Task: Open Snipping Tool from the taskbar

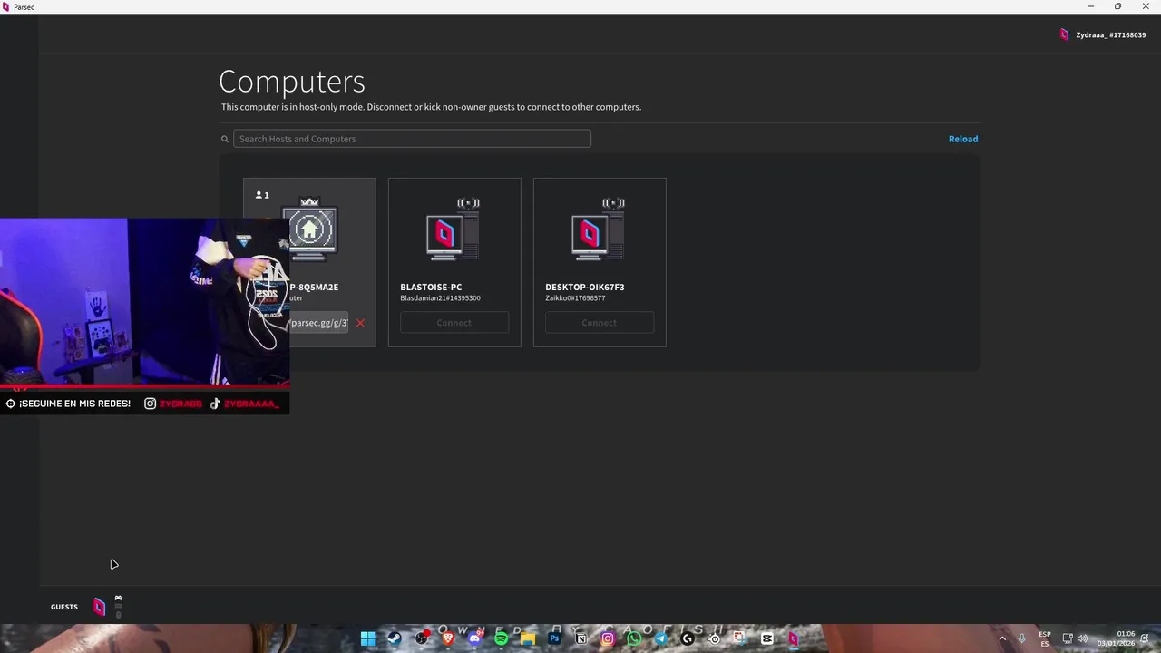Action: point(740,638)
